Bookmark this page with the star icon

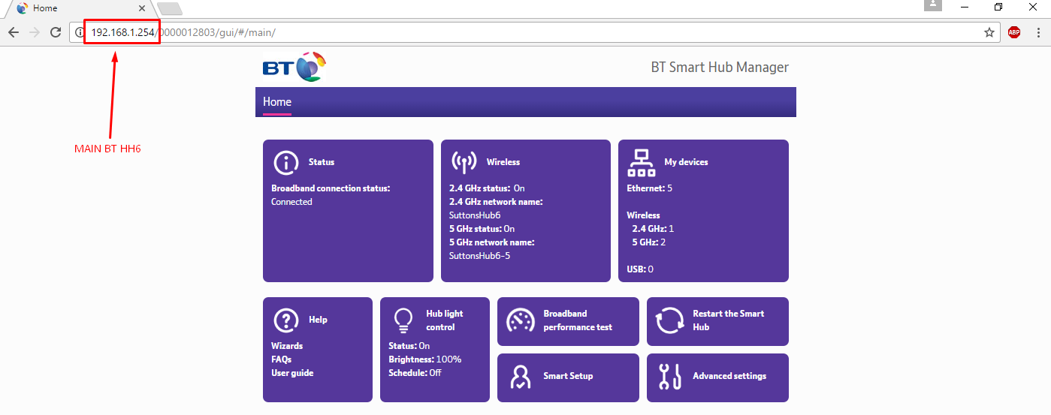pos(989,32)
